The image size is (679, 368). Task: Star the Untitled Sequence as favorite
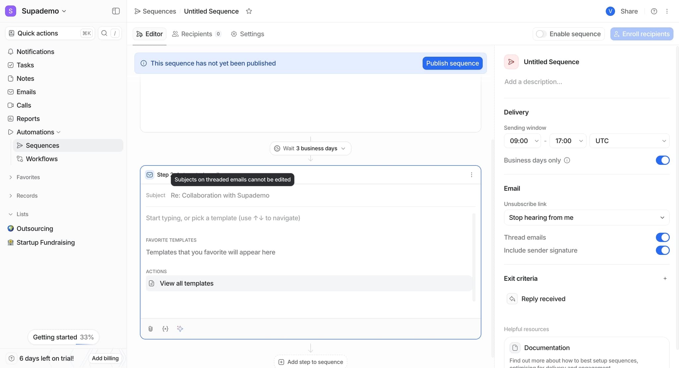tap(249, 11)
